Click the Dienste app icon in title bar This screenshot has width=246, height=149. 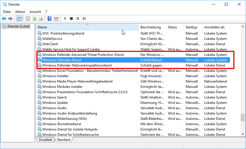tap(5, 4)
